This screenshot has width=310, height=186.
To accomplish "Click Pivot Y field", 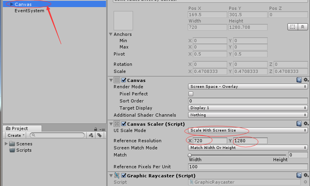I will click(250, 54).
